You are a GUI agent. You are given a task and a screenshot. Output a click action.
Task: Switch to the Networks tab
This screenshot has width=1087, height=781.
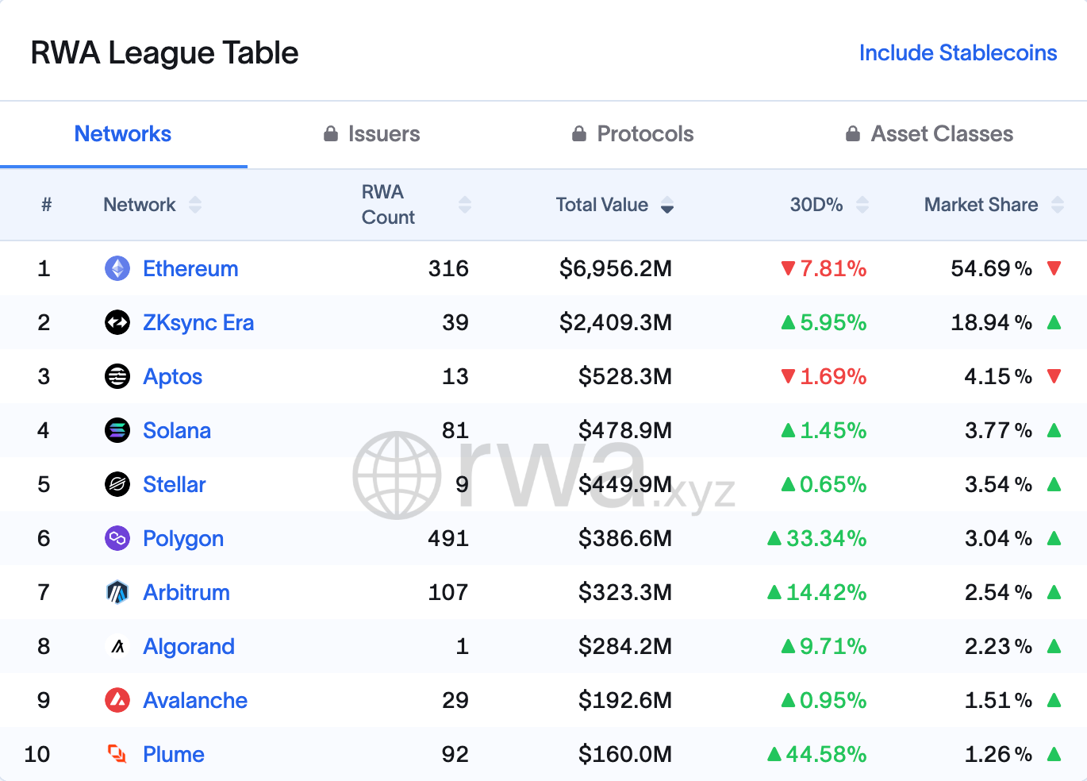pyautogui.click(x=123, y=134)
